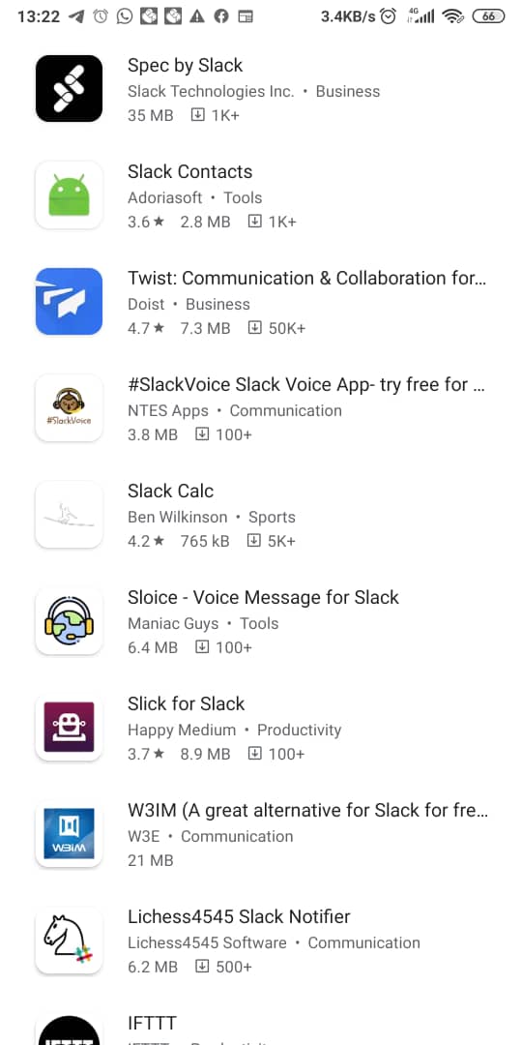This screenshot has width=522, height=1045.
Task: Tap the Slack Contacts 1K+ downloads icon
Action: click(254, 222)
